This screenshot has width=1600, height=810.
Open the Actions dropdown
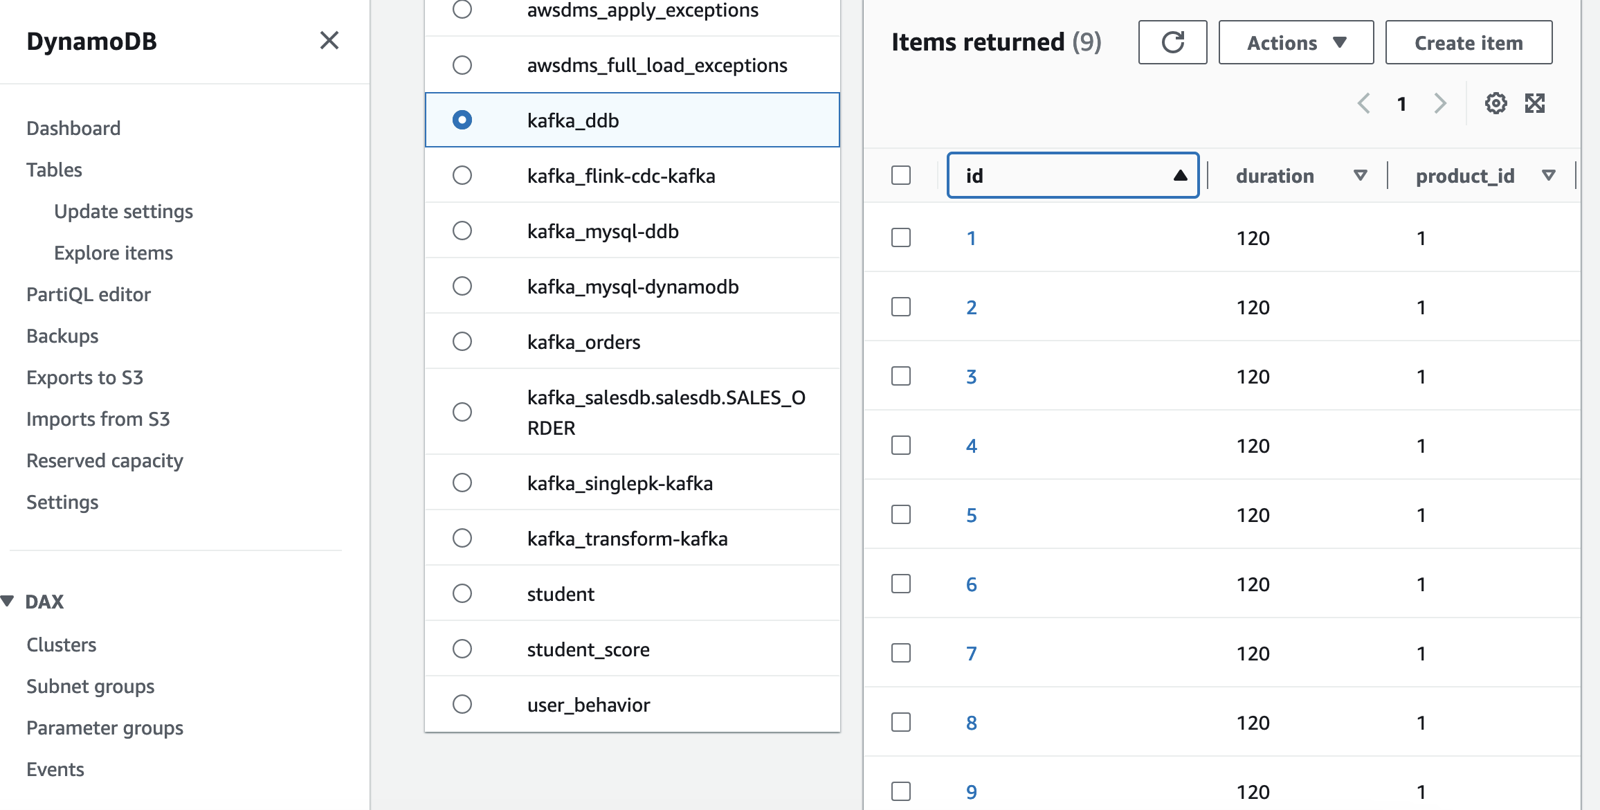click(x=1296, y=42)
